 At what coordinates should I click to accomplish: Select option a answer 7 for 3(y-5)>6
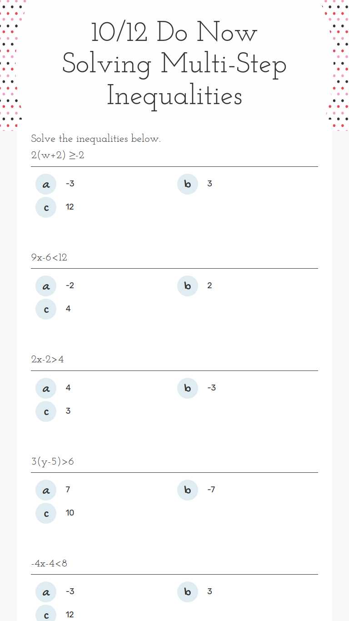click(x=46, y=490)
